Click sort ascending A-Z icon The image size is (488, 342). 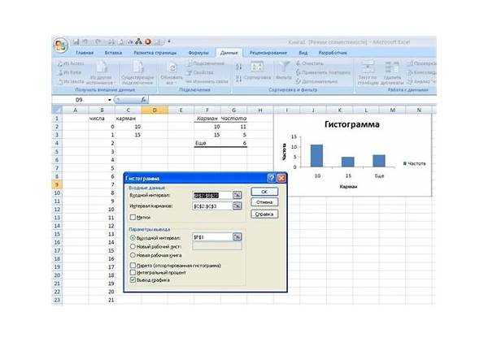pyautogui.click(x=238, y=67)
